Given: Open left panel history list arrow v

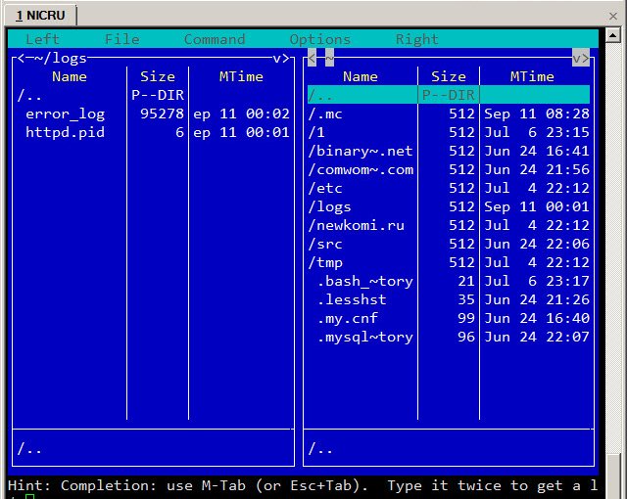Looking at the screenshot, I should click(x=277, y=59).
